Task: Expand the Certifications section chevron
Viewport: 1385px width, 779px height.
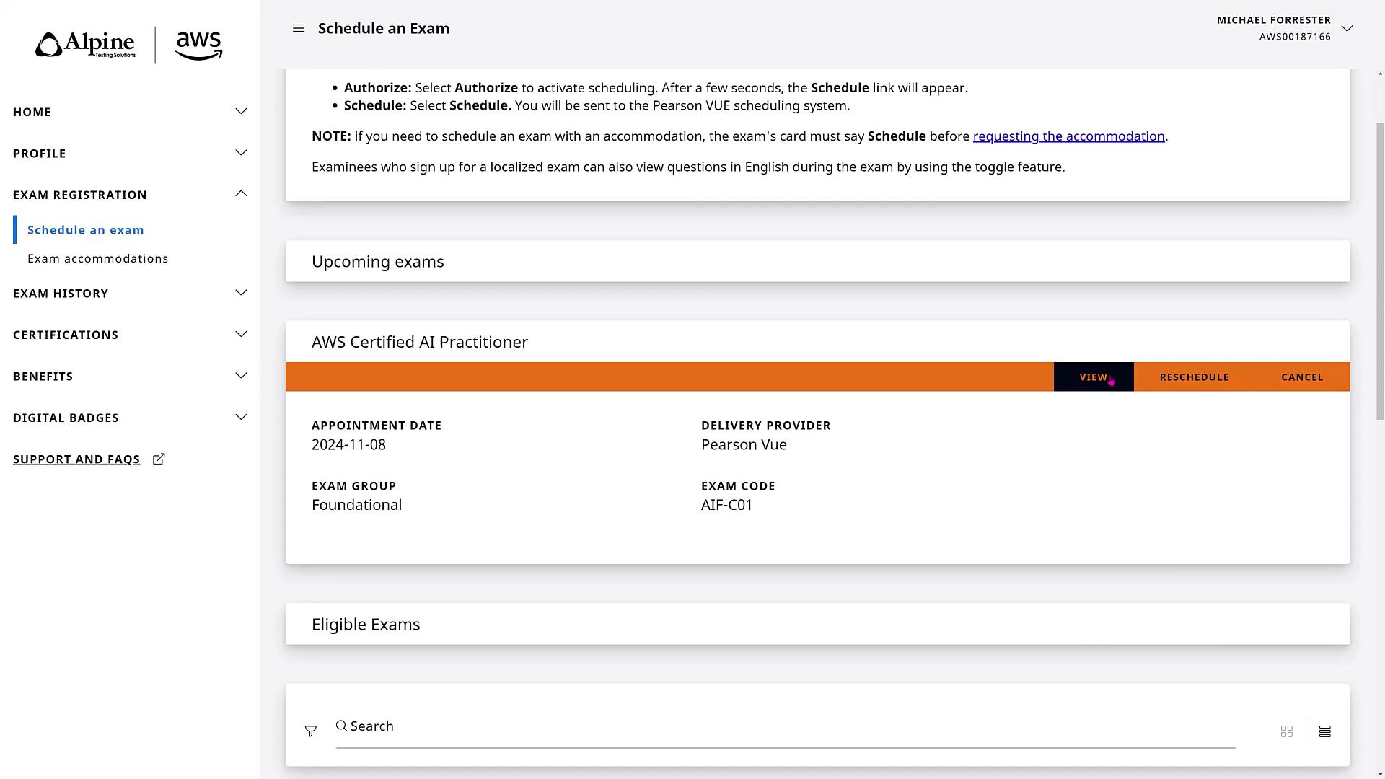Action: pos(241,335)
